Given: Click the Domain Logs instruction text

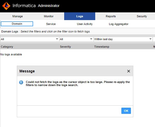Looking at the screenshot, I should point(46,31).
